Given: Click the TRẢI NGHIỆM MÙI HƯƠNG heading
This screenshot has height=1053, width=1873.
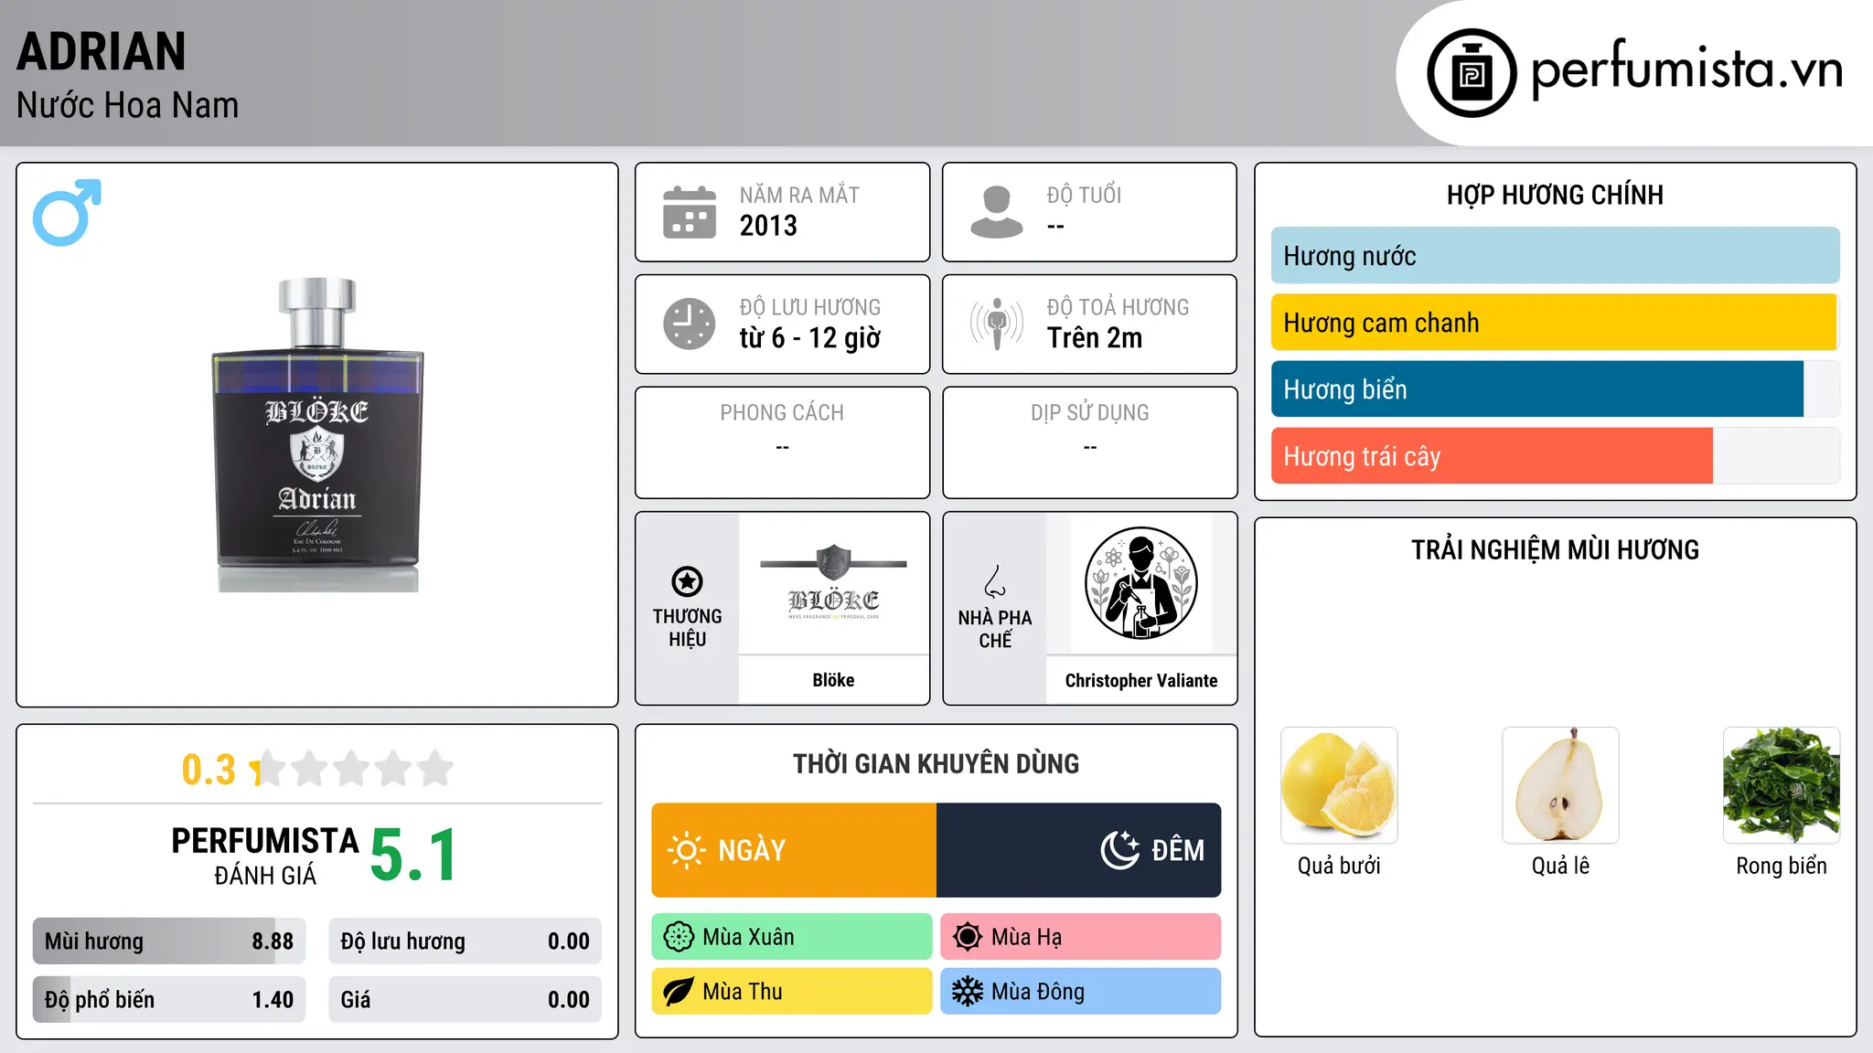Looking at the screenshot, I should tap(1555, 550).
